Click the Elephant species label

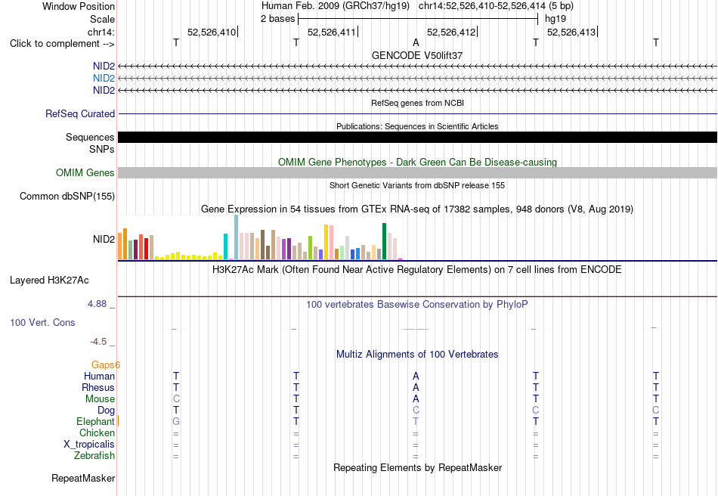tap(95, 422)
